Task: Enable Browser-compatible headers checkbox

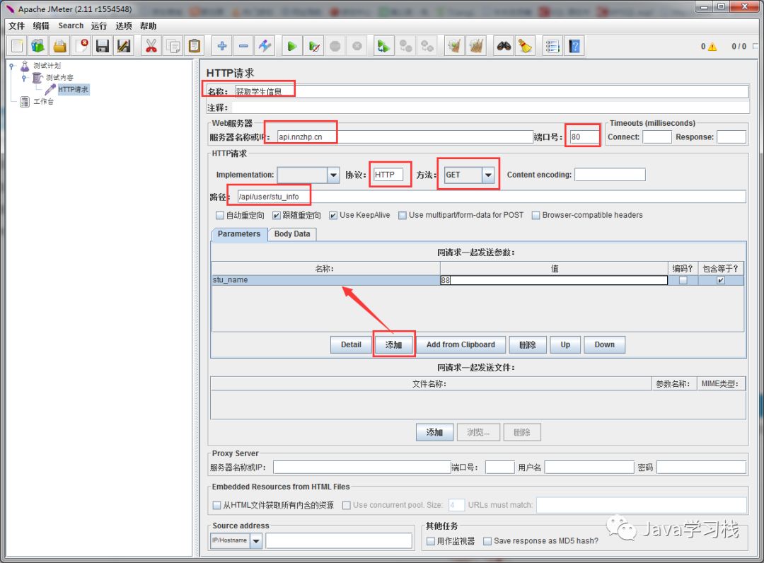Action: click(x=536, y=215)
